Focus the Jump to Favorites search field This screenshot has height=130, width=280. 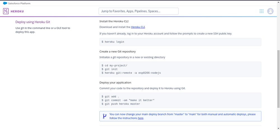click(x=138, y=11)
